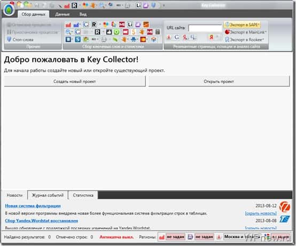
Task: Click hide news link beside 2013-08-12 item
Action: click(x=261, y=213)
